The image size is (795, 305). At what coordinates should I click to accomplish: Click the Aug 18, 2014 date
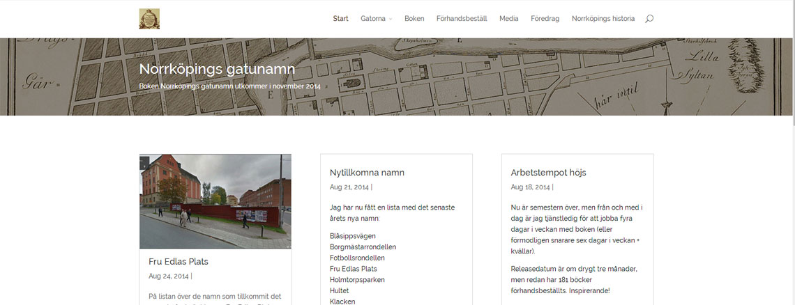click(x=530, y=187)
